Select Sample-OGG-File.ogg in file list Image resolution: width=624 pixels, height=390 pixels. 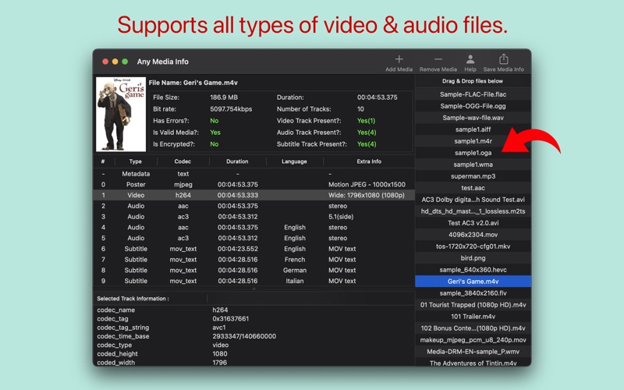pyautogui.click(x=473, y=106)
